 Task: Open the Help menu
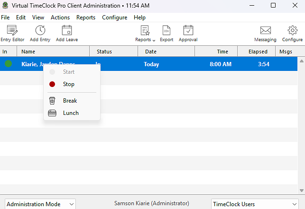pos(139,17)
